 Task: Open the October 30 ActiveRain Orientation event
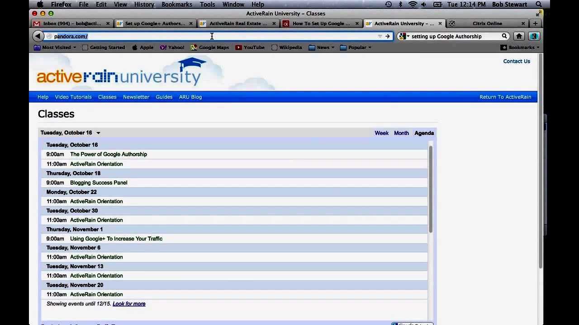pyautogui.click(x=96, y=220)
